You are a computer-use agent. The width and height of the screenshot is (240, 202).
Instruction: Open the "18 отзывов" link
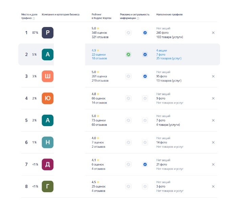[x=99, y=58]
